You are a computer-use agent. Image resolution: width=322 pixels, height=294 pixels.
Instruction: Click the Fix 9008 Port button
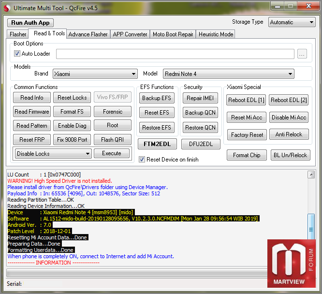point(72,139)
